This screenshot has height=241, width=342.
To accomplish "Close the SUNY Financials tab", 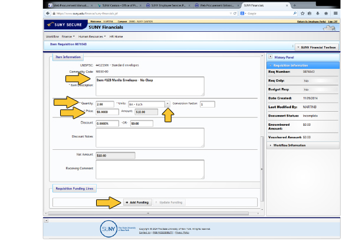I will click(287, 5).
